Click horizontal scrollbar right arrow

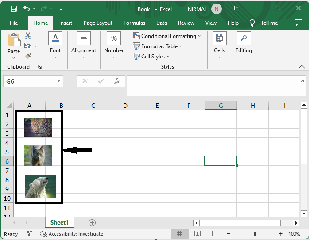pyautogui.click(x=296, y=223)
